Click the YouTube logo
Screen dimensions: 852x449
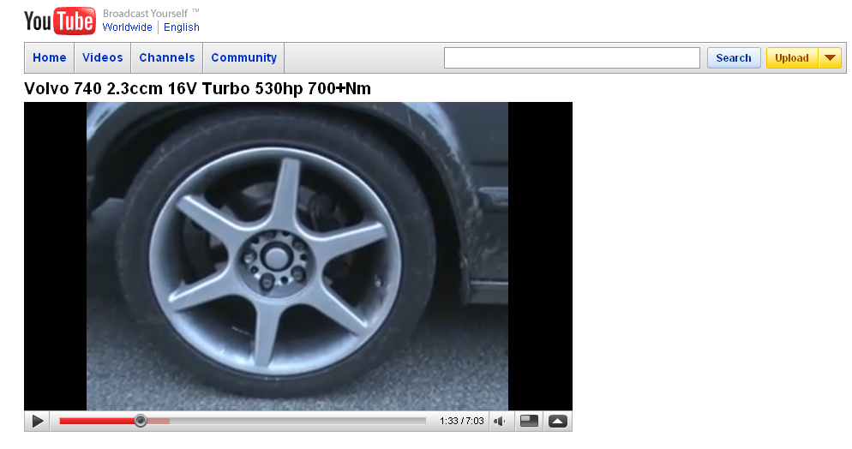(x=60, y=21)
